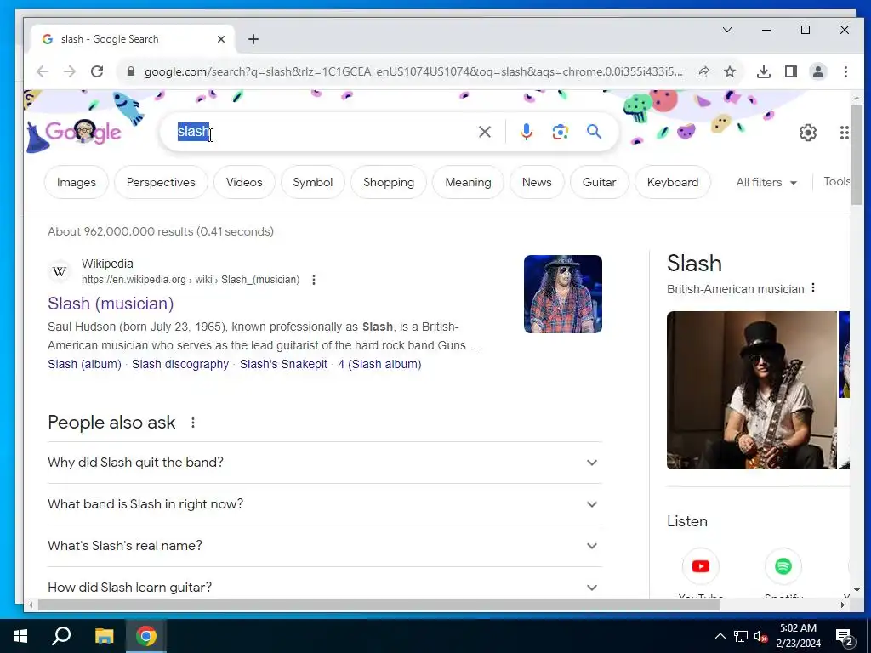Filter results by Perspectives
This screenshot has width=871, height=653.
point(161,182)
